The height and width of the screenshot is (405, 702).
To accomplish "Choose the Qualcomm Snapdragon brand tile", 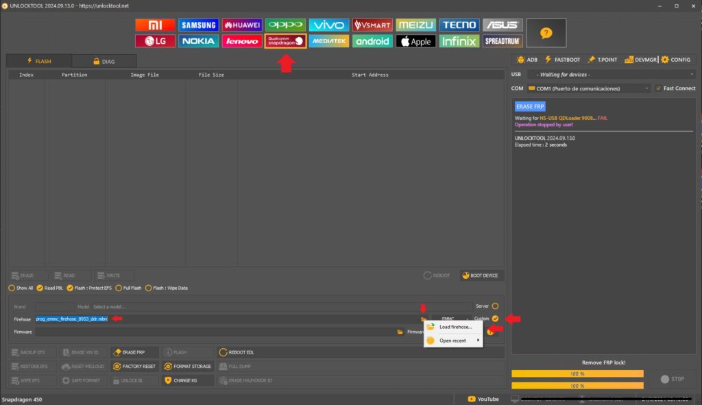I will coord(285,41).
